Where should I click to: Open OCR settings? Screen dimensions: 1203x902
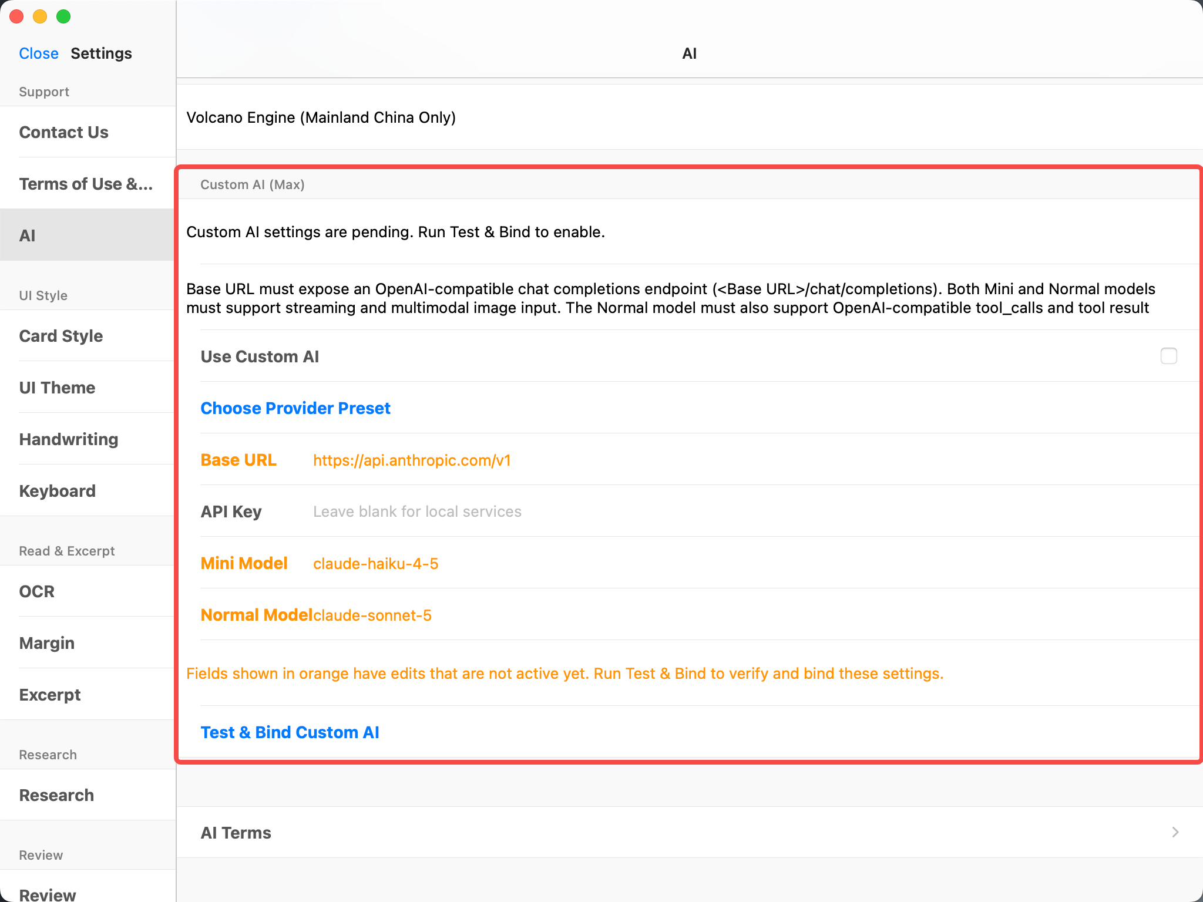pos(88,591)
